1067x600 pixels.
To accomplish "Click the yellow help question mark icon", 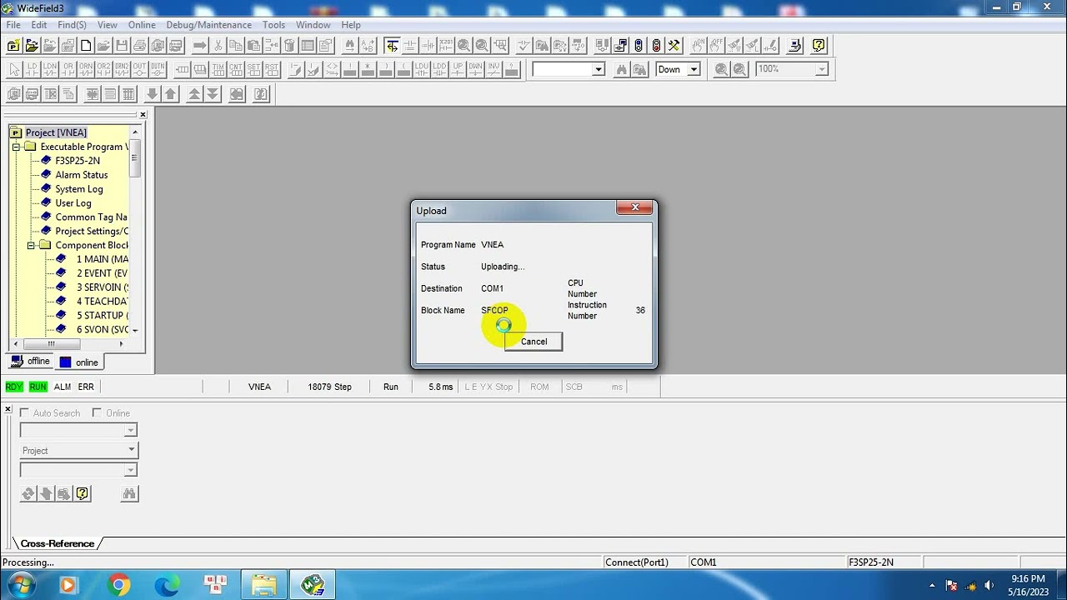I will coord(819,46).
